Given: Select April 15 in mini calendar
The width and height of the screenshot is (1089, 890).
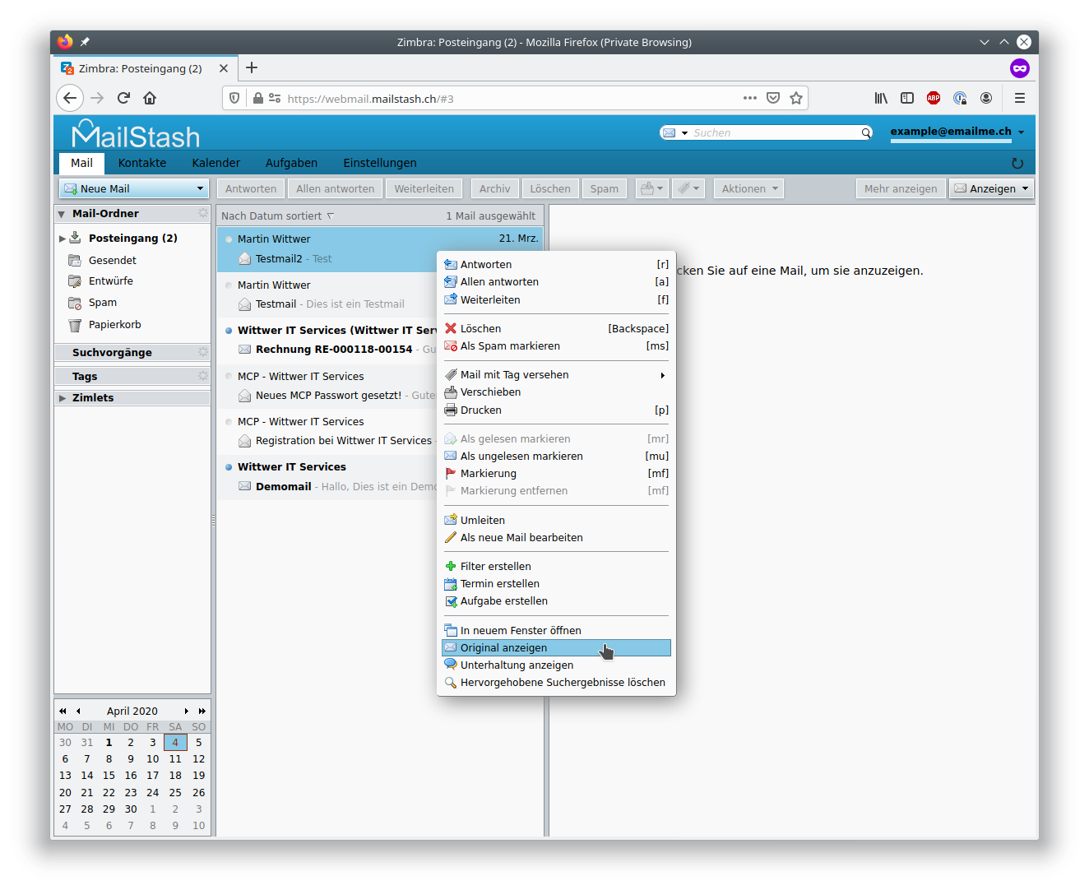Looking at the screenshot, I should coord(109,776).
